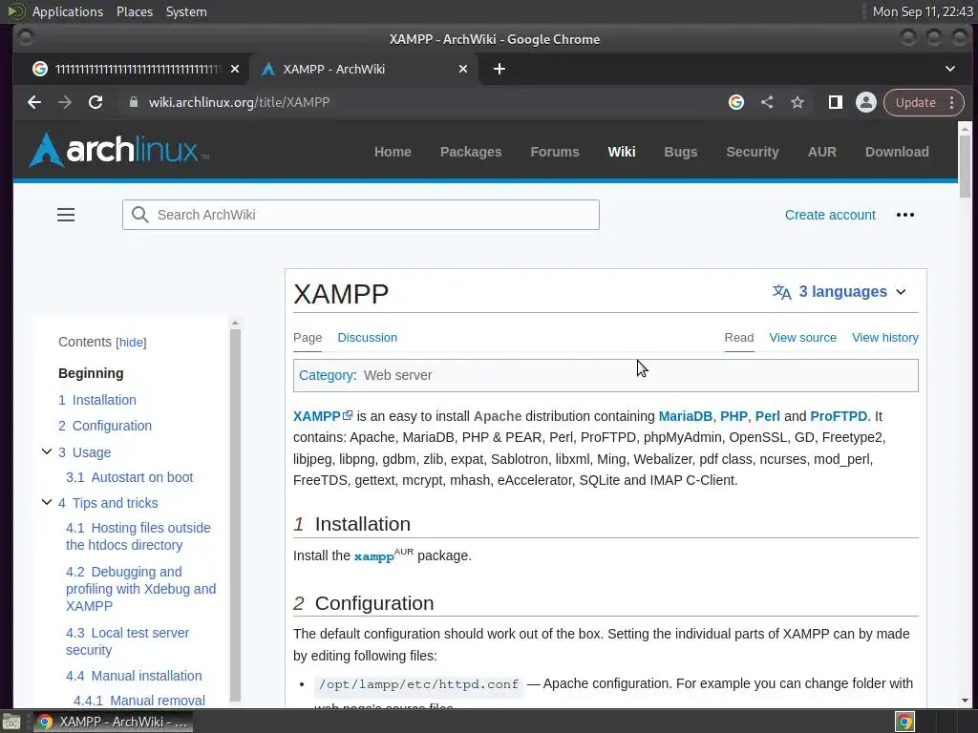Open Security in Arch navigation
This screenshot has height=733, width=978.
click(753, 152)
